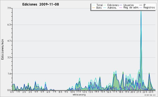This screenshot has height=97, width=158.
Task: Click the 17 h label on time axis
Action: pos(114,92)
